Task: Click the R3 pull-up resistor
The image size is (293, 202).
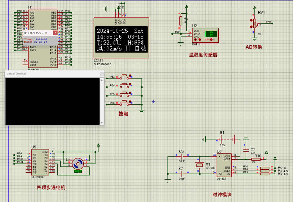Action: click(x=181, y=21)
